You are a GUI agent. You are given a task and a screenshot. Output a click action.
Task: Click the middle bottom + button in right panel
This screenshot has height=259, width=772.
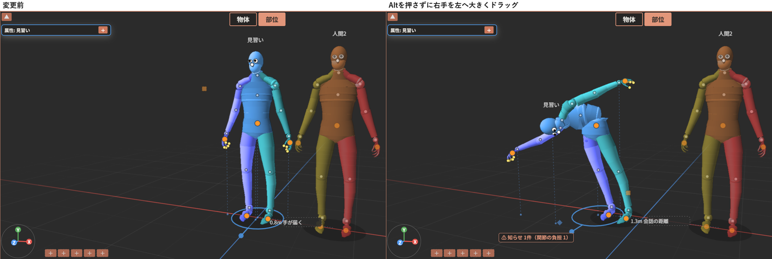pos(462,253)
